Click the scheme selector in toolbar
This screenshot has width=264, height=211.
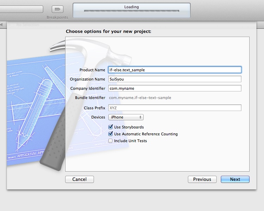tap(21, 9)
